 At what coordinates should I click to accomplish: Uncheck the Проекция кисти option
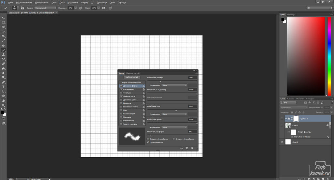click(148, 142)
